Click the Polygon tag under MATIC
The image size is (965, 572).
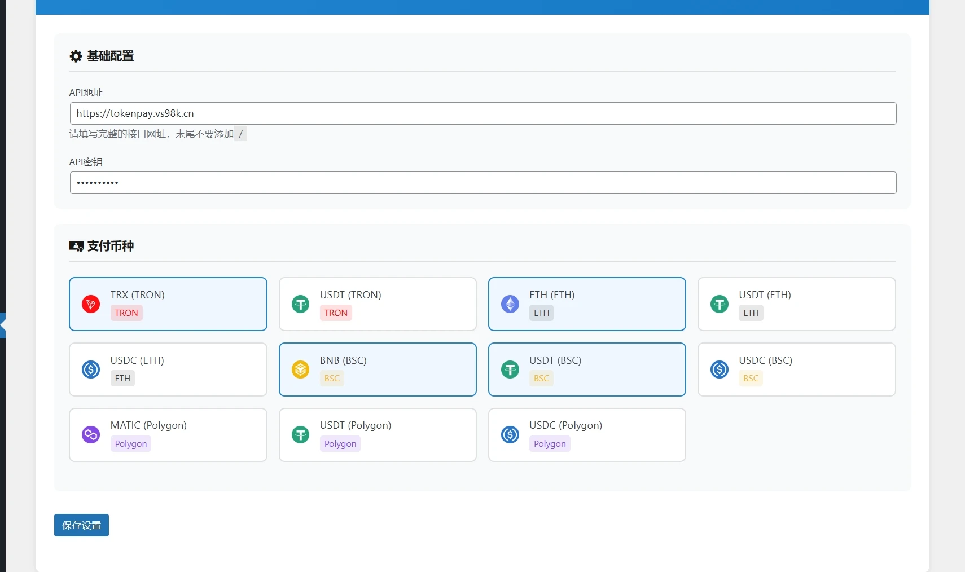(x=131, y=444)
